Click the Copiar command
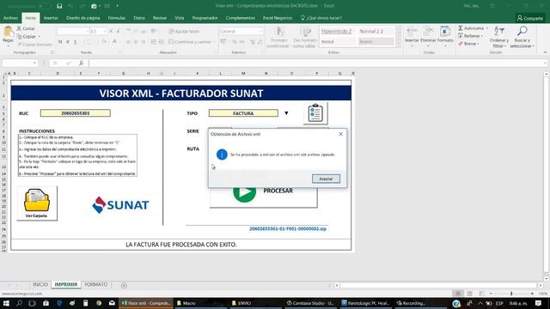Screen dimensions: 550x309 tap(28, 36)
